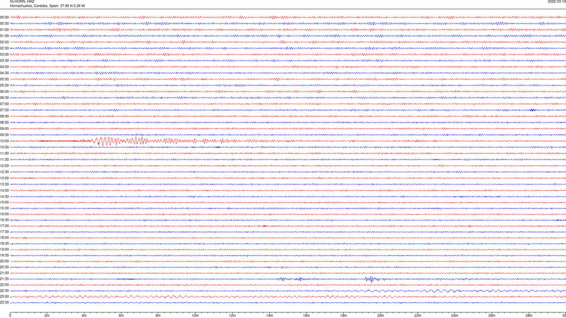Click the '17:00' time row label

(4, 226)
